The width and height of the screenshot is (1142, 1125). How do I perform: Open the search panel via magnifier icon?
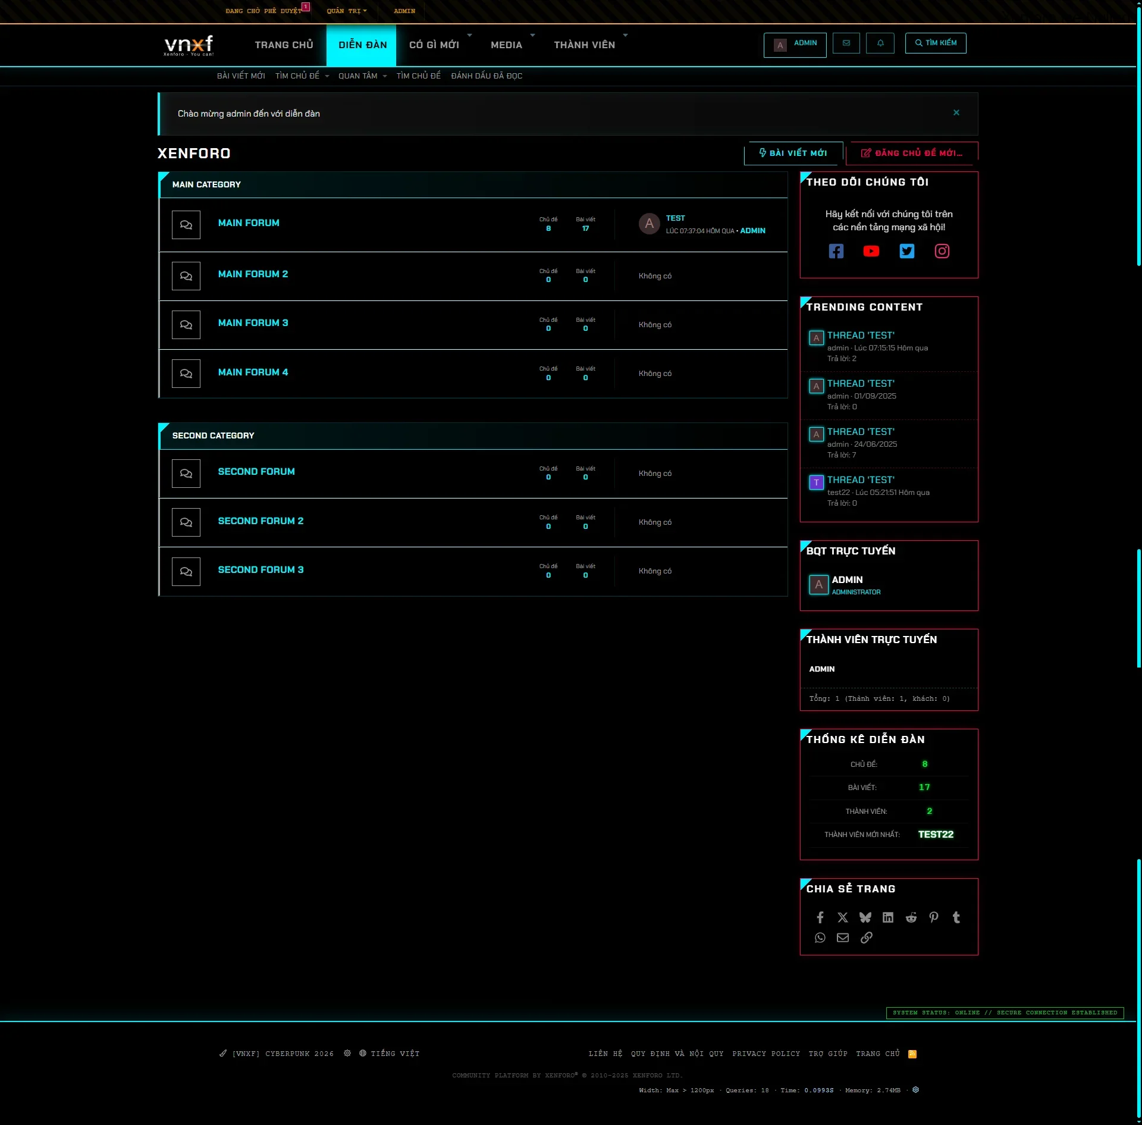(935, 43)
